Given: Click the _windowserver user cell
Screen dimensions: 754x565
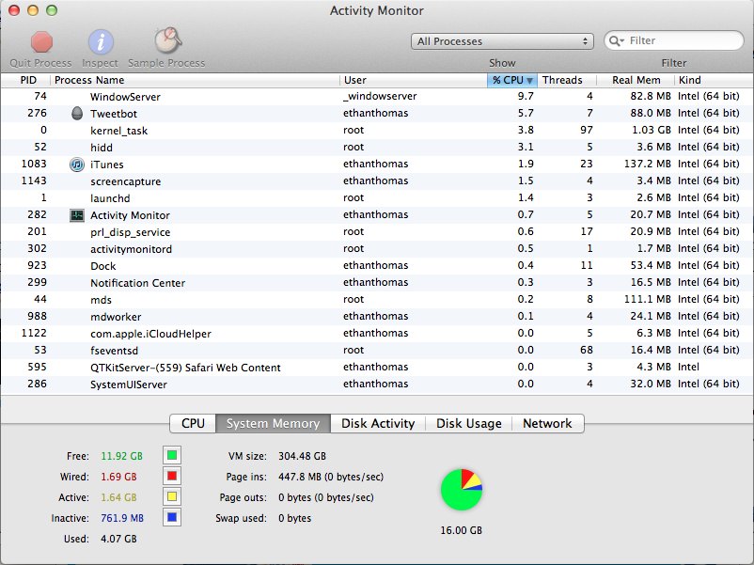Looking at the screenshot, I should click(380, 96).
